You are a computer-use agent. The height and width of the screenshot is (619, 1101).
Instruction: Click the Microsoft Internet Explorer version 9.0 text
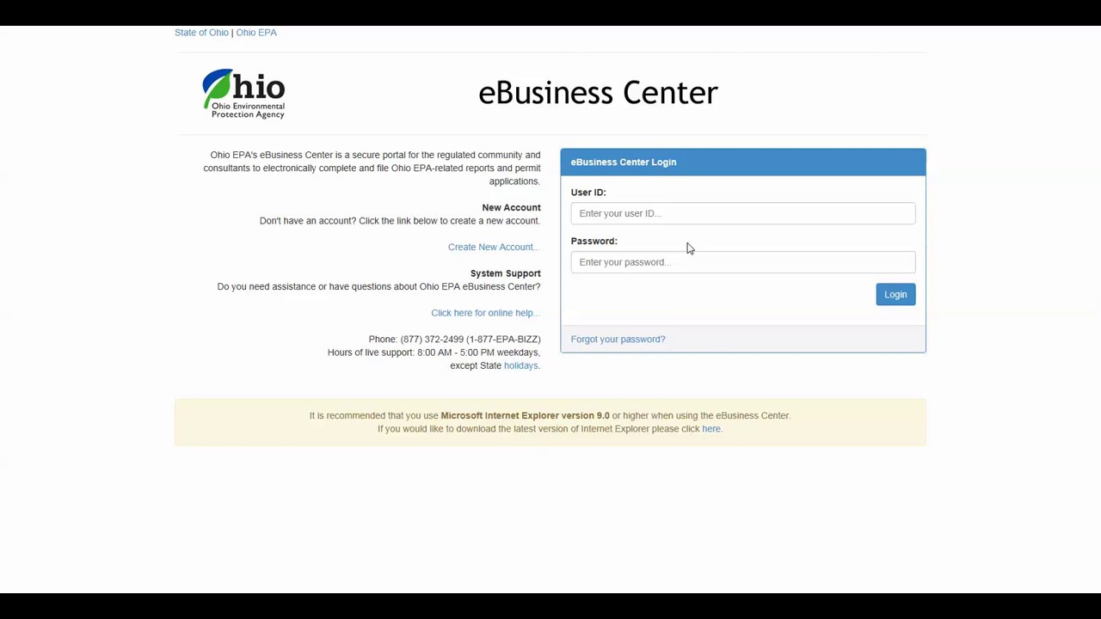[525, 416]
